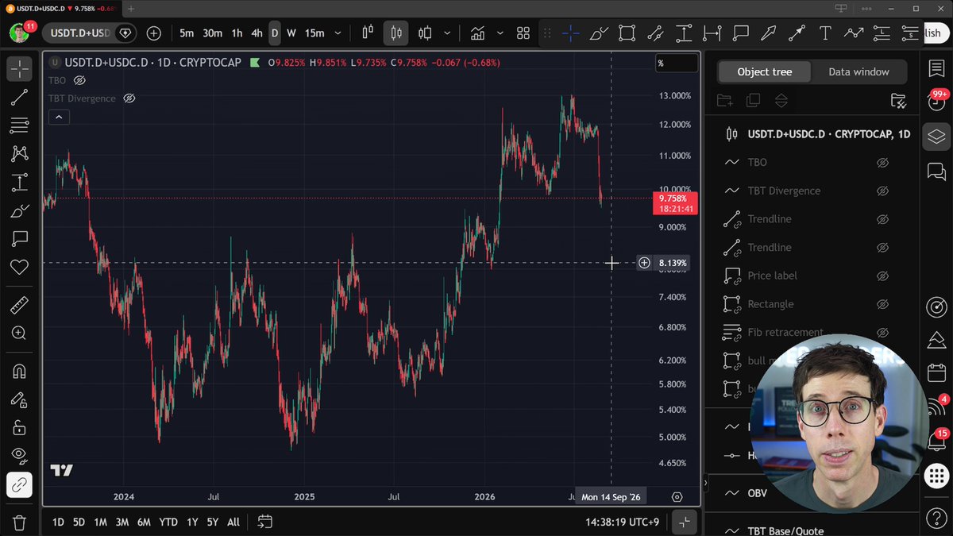Open the Indicators menu icon
953x536 pixels.
pyautogui.click(x=477, y=33)
